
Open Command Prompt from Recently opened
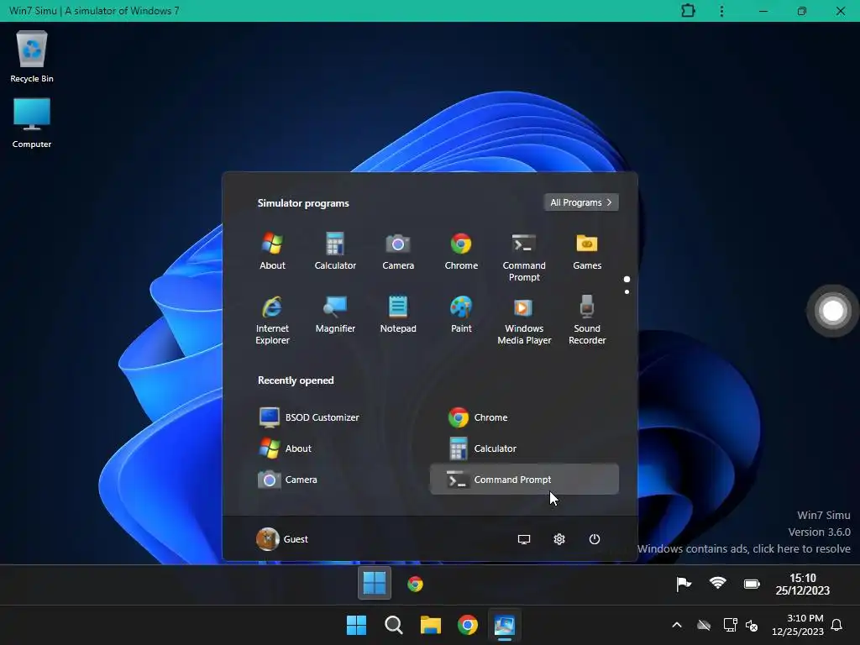[x=524, y=480]
